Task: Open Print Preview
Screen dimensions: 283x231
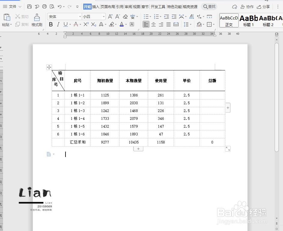Action: [52, 6]
